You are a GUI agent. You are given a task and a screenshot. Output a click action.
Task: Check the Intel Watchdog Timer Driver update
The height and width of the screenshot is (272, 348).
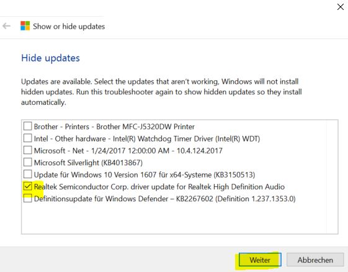[x=27, y=138]
